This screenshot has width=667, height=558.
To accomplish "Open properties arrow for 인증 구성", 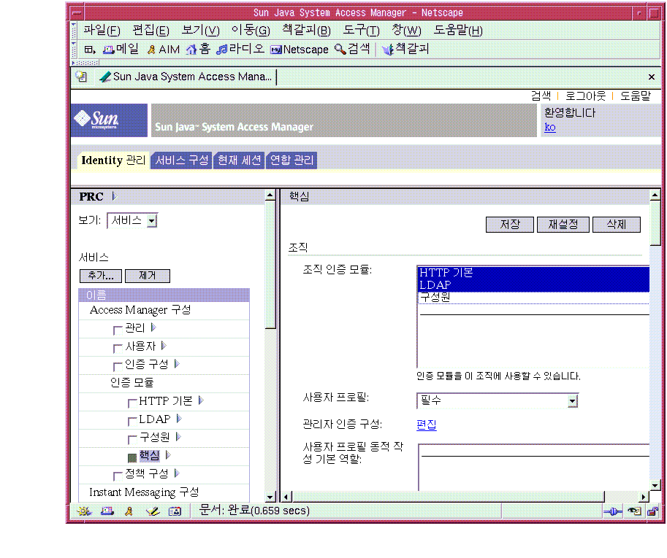I will (x=177, y=364).
